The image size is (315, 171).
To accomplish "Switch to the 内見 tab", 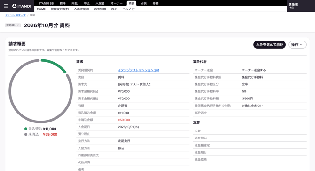I will coord(75,3).
